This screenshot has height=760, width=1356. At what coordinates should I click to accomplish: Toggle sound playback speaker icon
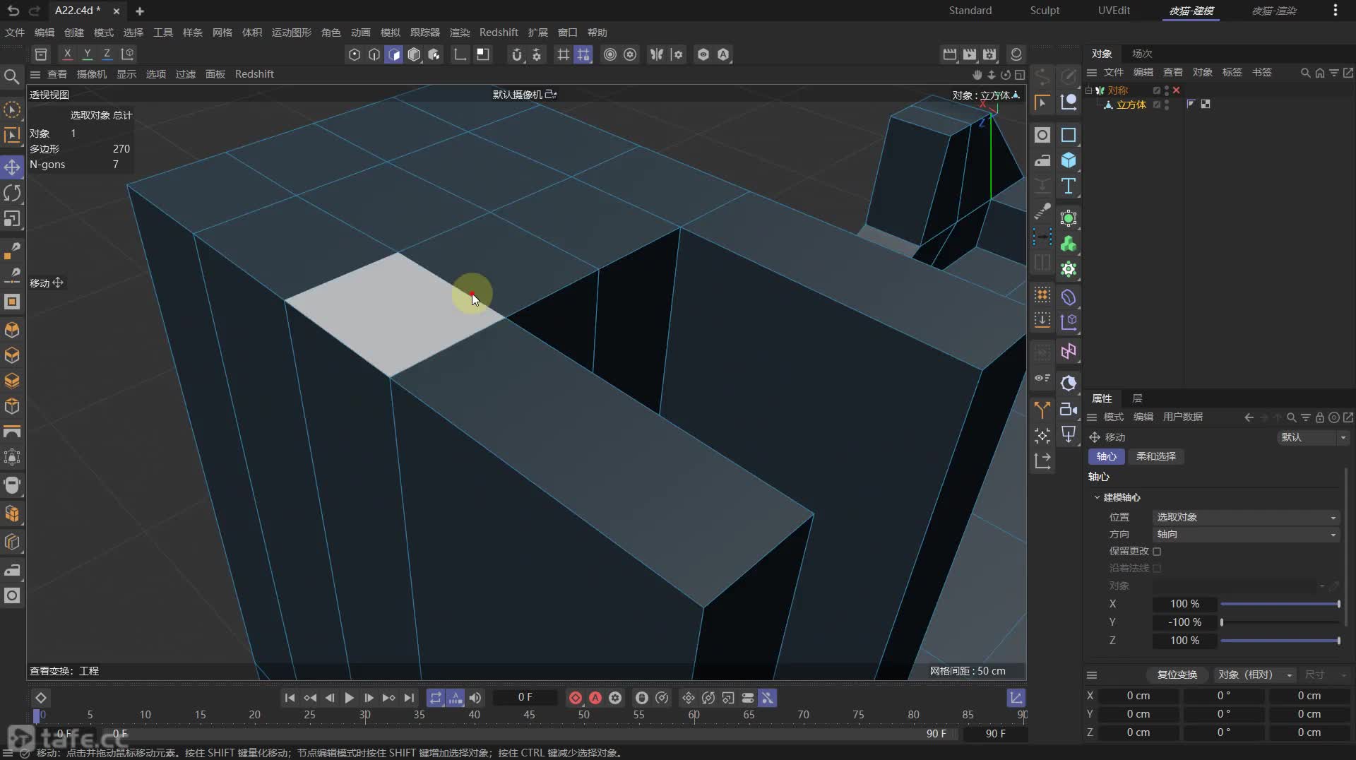pos(475,698)
